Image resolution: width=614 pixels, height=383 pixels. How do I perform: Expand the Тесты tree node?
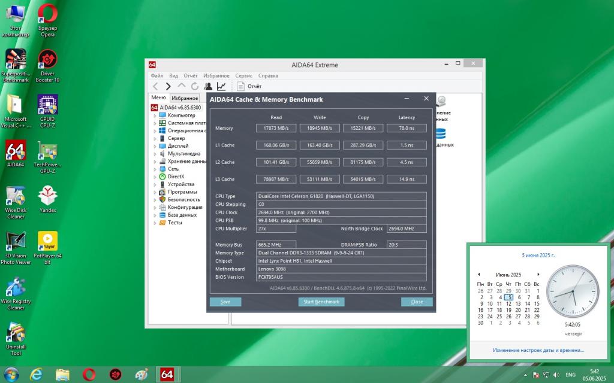coord(155,223)
